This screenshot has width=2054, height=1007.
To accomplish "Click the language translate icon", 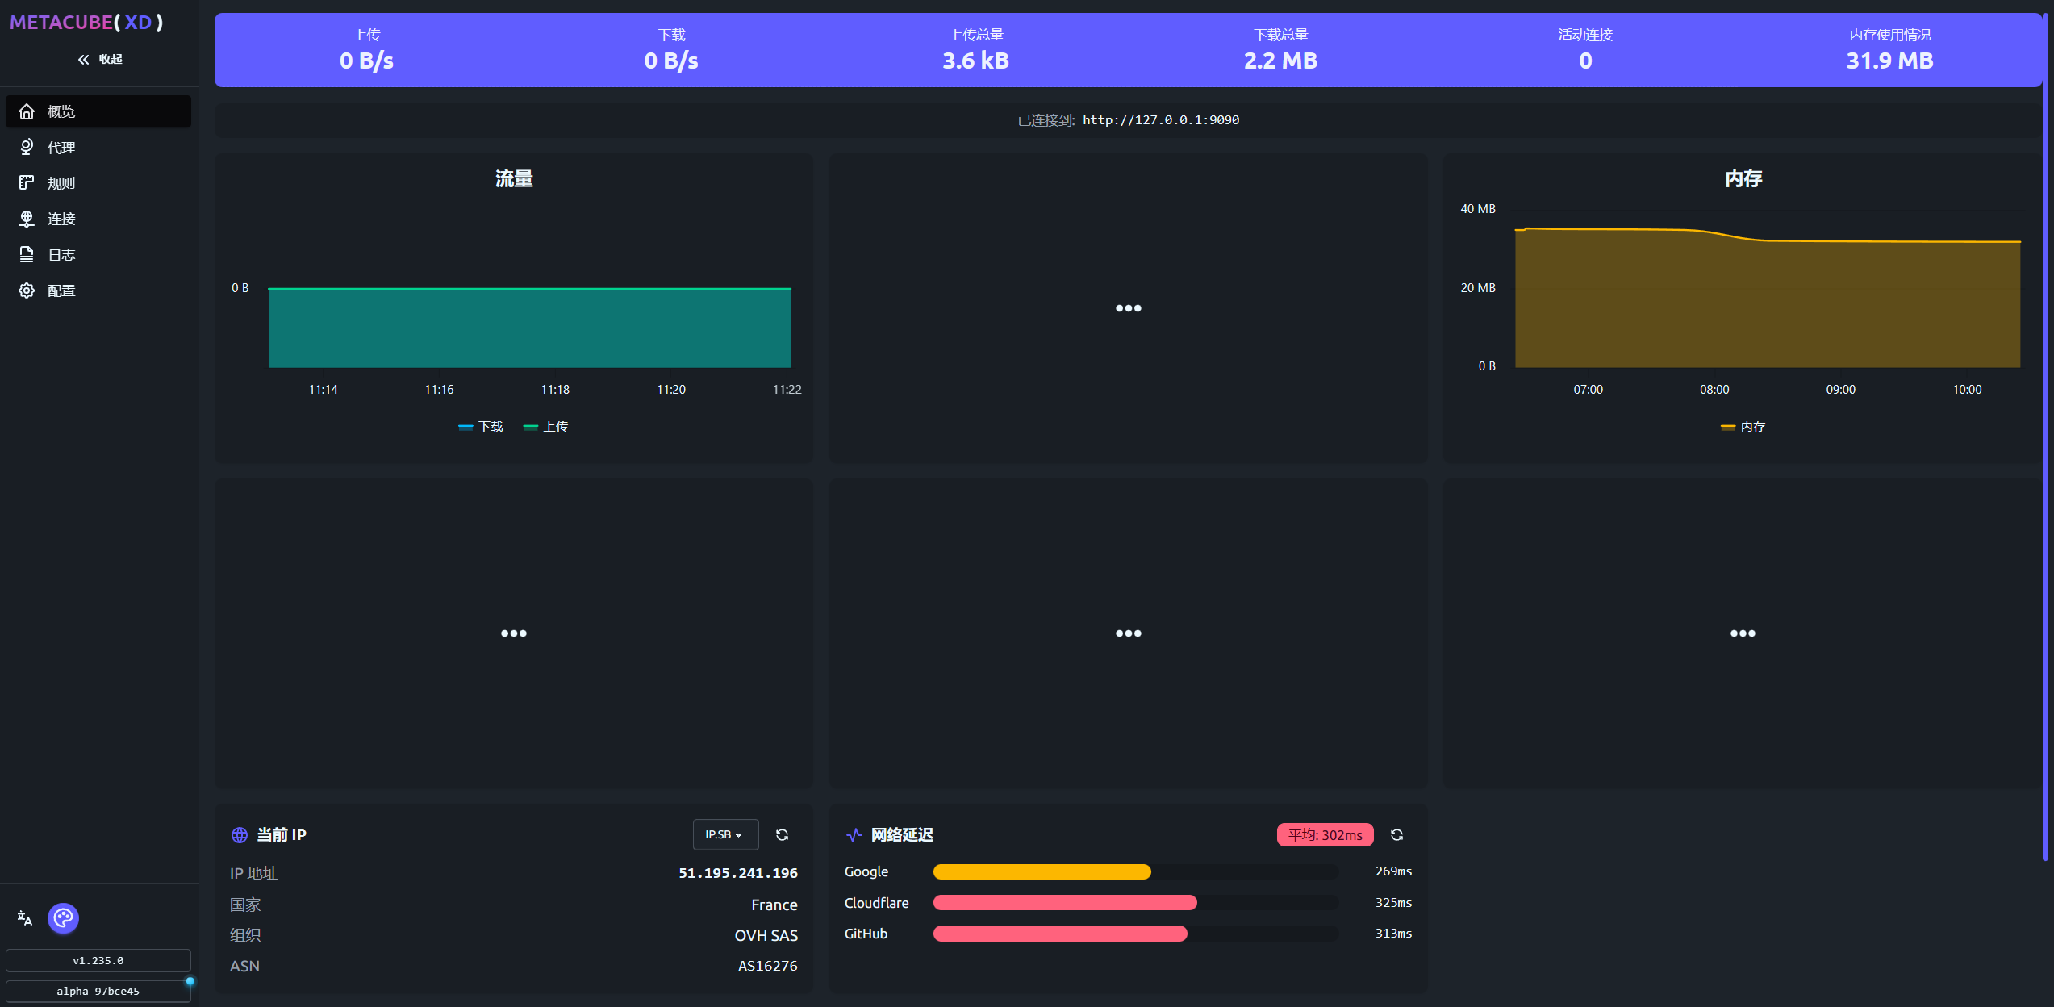I will point(25,917).
